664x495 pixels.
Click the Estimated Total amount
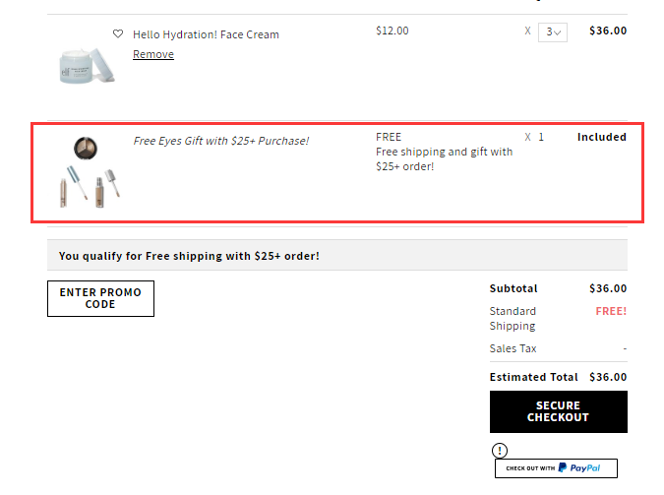click(608, 377)
